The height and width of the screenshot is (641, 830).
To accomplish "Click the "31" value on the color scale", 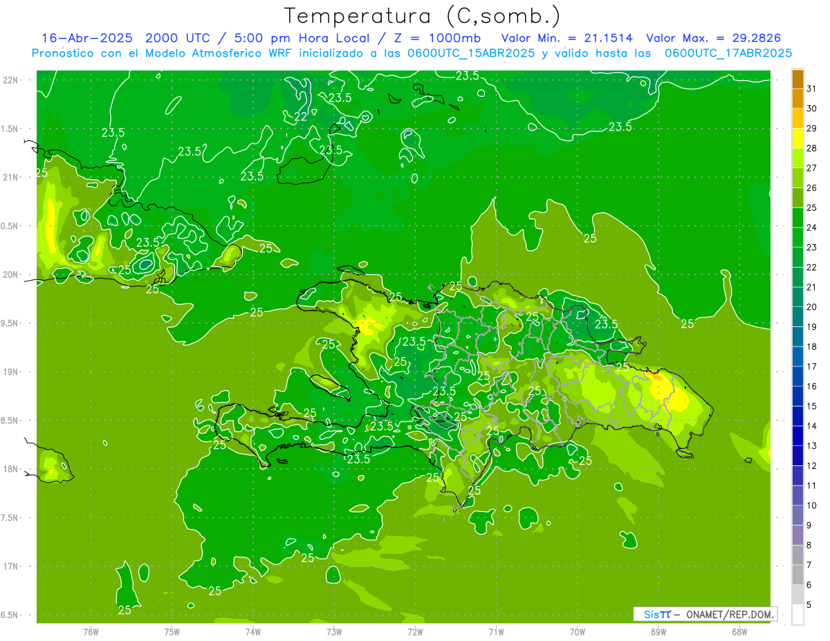I will [811, 89].
